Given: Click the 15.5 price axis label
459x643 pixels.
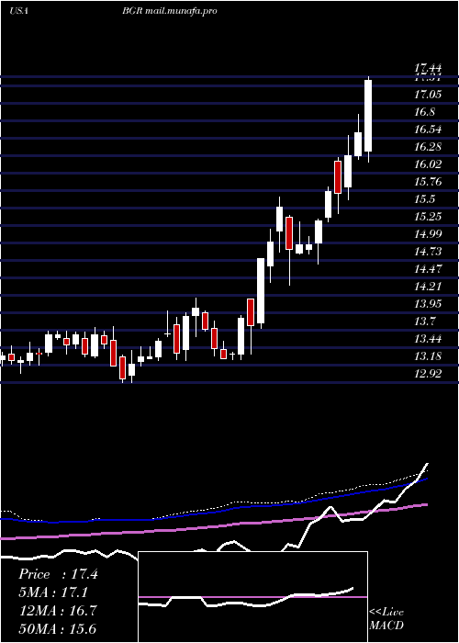Looking at the screenshot, I should 424,199.
